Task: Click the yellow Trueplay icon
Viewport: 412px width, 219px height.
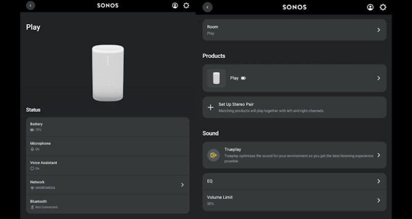Action: click(213, 155)
